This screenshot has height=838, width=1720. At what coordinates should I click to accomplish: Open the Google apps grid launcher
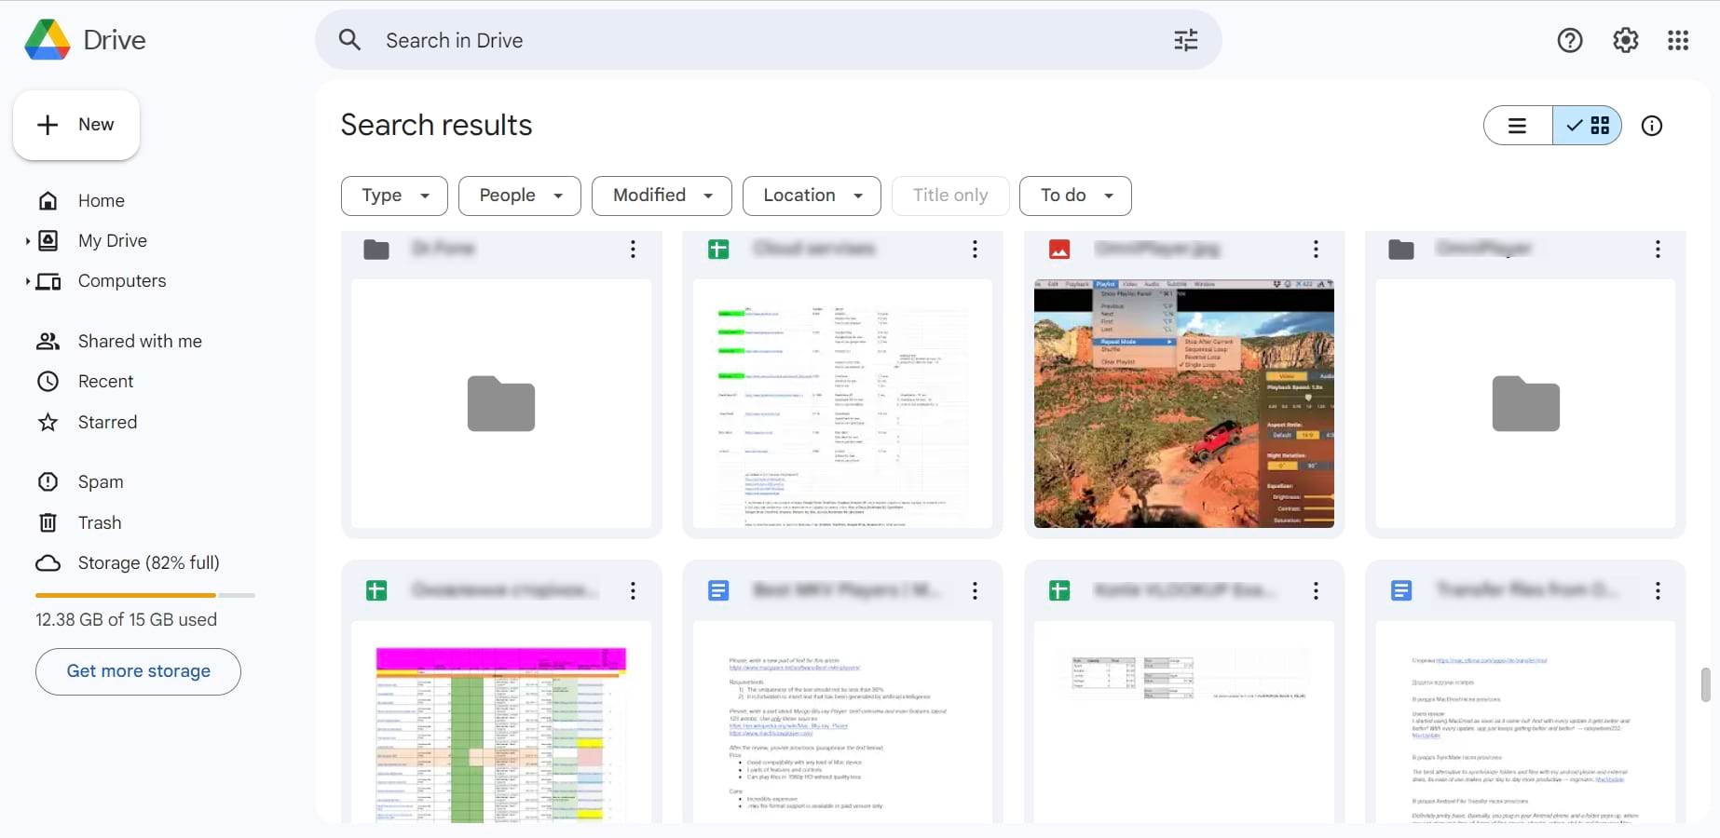[x=1677, y=40]
